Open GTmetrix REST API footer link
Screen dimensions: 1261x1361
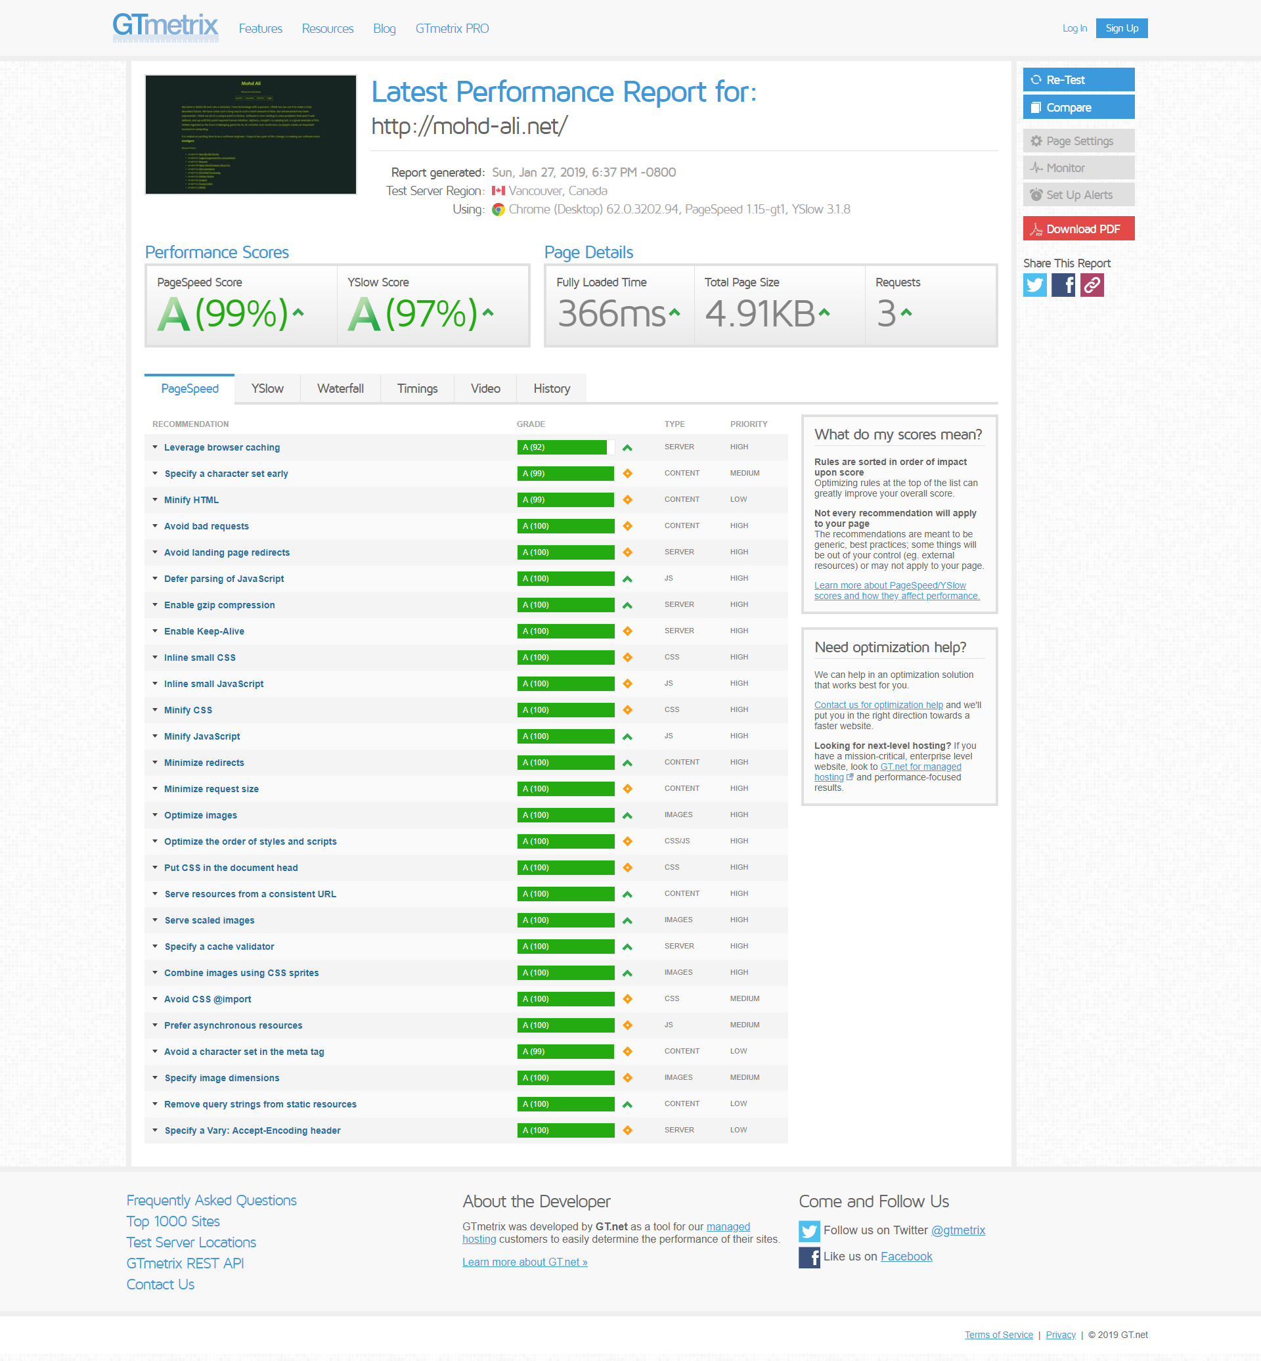185,1263
